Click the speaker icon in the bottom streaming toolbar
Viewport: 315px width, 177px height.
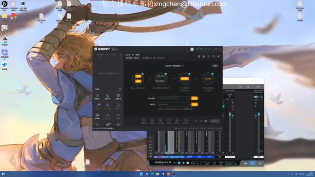(x=185, y=120)
